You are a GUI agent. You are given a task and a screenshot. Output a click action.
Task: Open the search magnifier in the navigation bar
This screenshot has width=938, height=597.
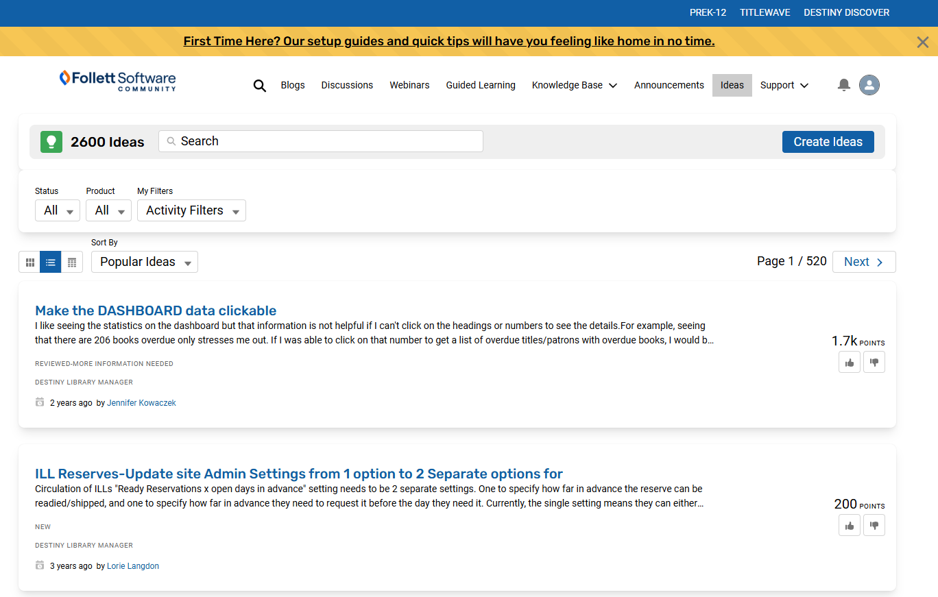[259, 85]
